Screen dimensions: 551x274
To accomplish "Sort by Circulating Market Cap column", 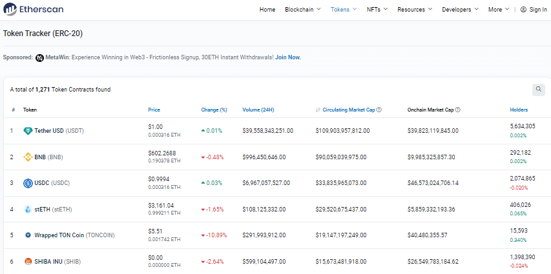I will (348, 110).
